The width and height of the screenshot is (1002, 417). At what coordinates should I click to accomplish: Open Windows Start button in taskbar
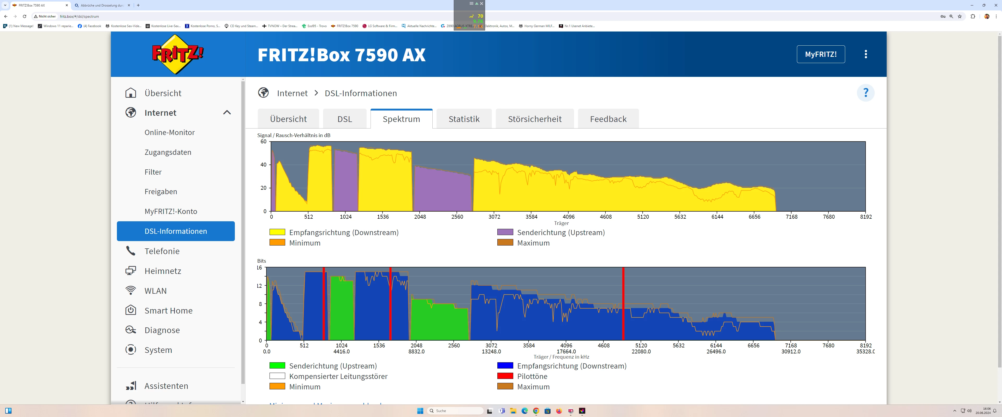[x=420, y=411]
